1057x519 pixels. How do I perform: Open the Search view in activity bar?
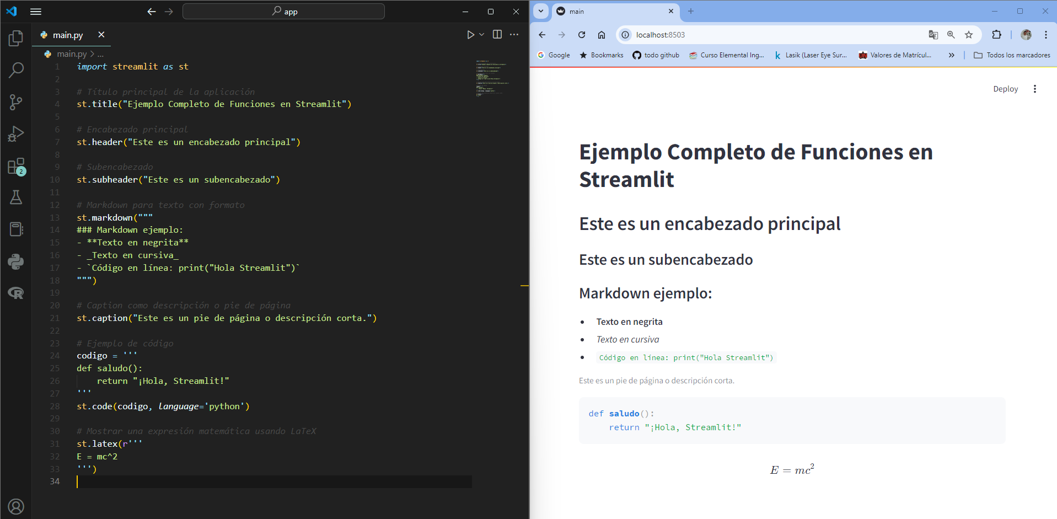16,70
